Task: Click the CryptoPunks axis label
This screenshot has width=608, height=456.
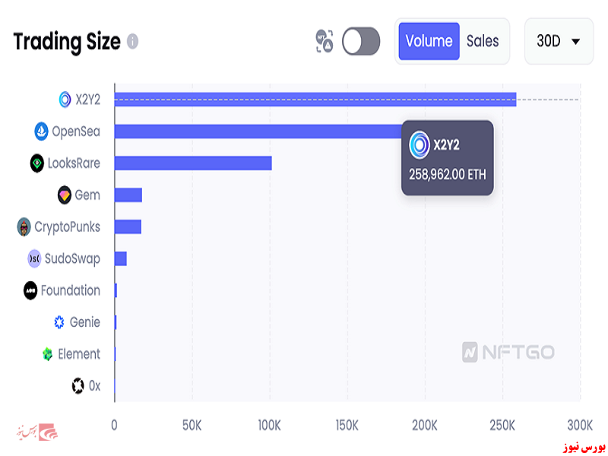Action: 67,227
